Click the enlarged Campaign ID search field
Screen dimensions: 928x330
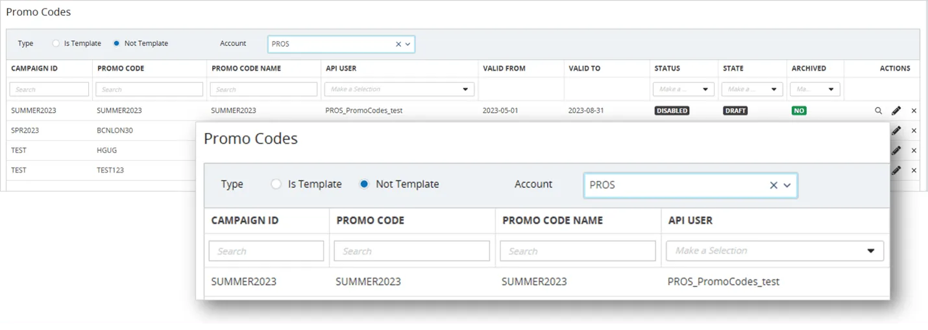266,251
